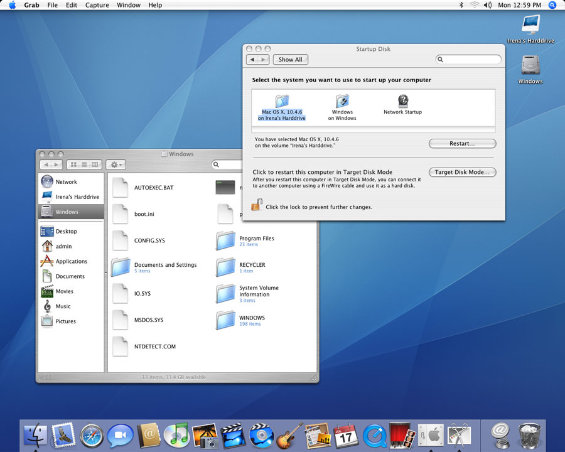
Task: Click the volume icon in menu bar
Action: [488, 5]
